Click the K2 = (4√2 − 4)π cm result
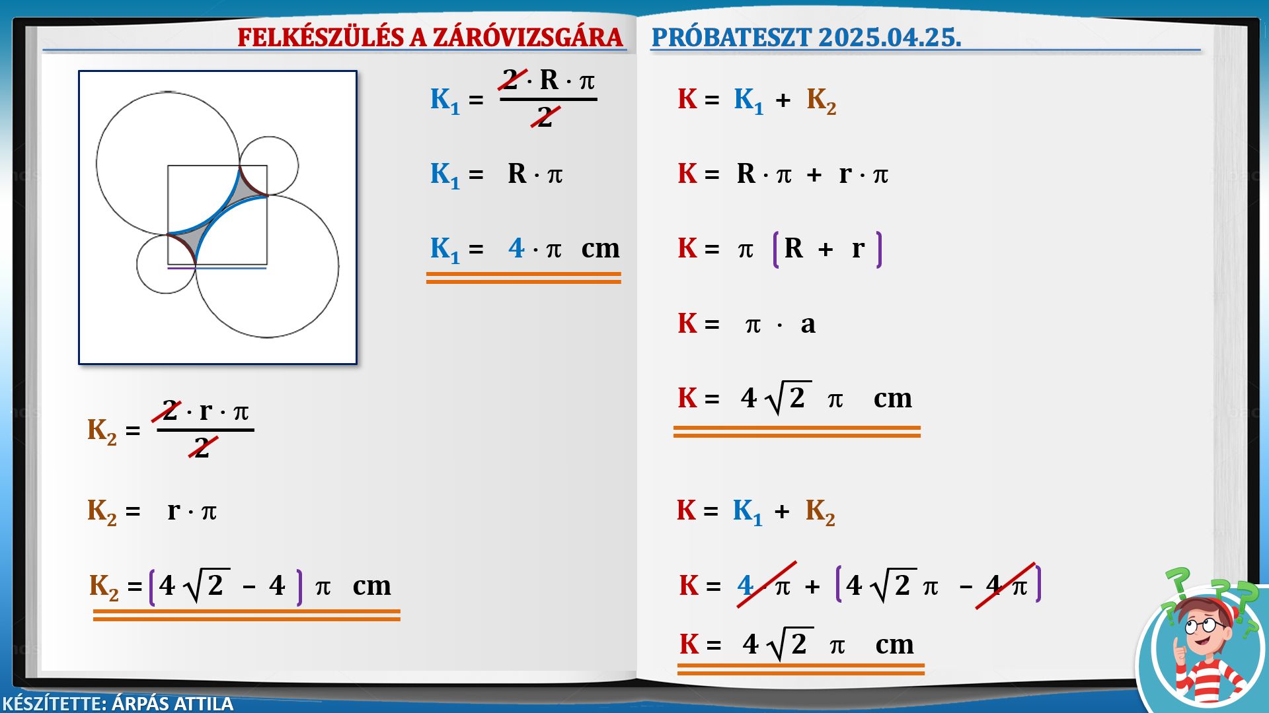 point(241,586)
